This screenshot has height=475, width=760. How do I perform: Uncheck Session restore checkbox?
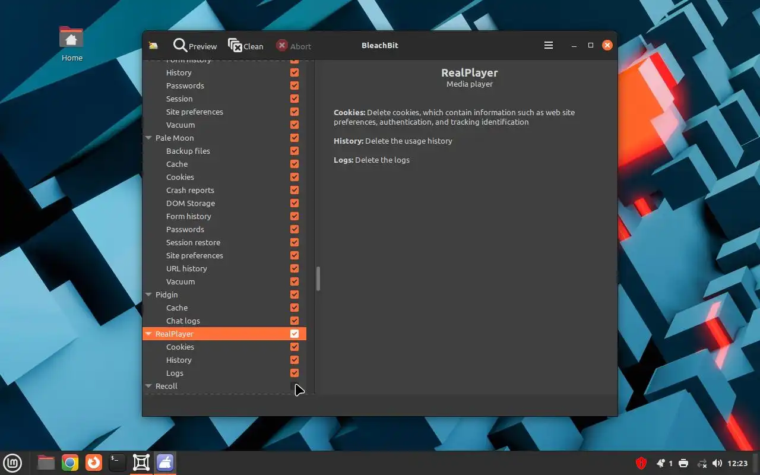coord(294,242)
